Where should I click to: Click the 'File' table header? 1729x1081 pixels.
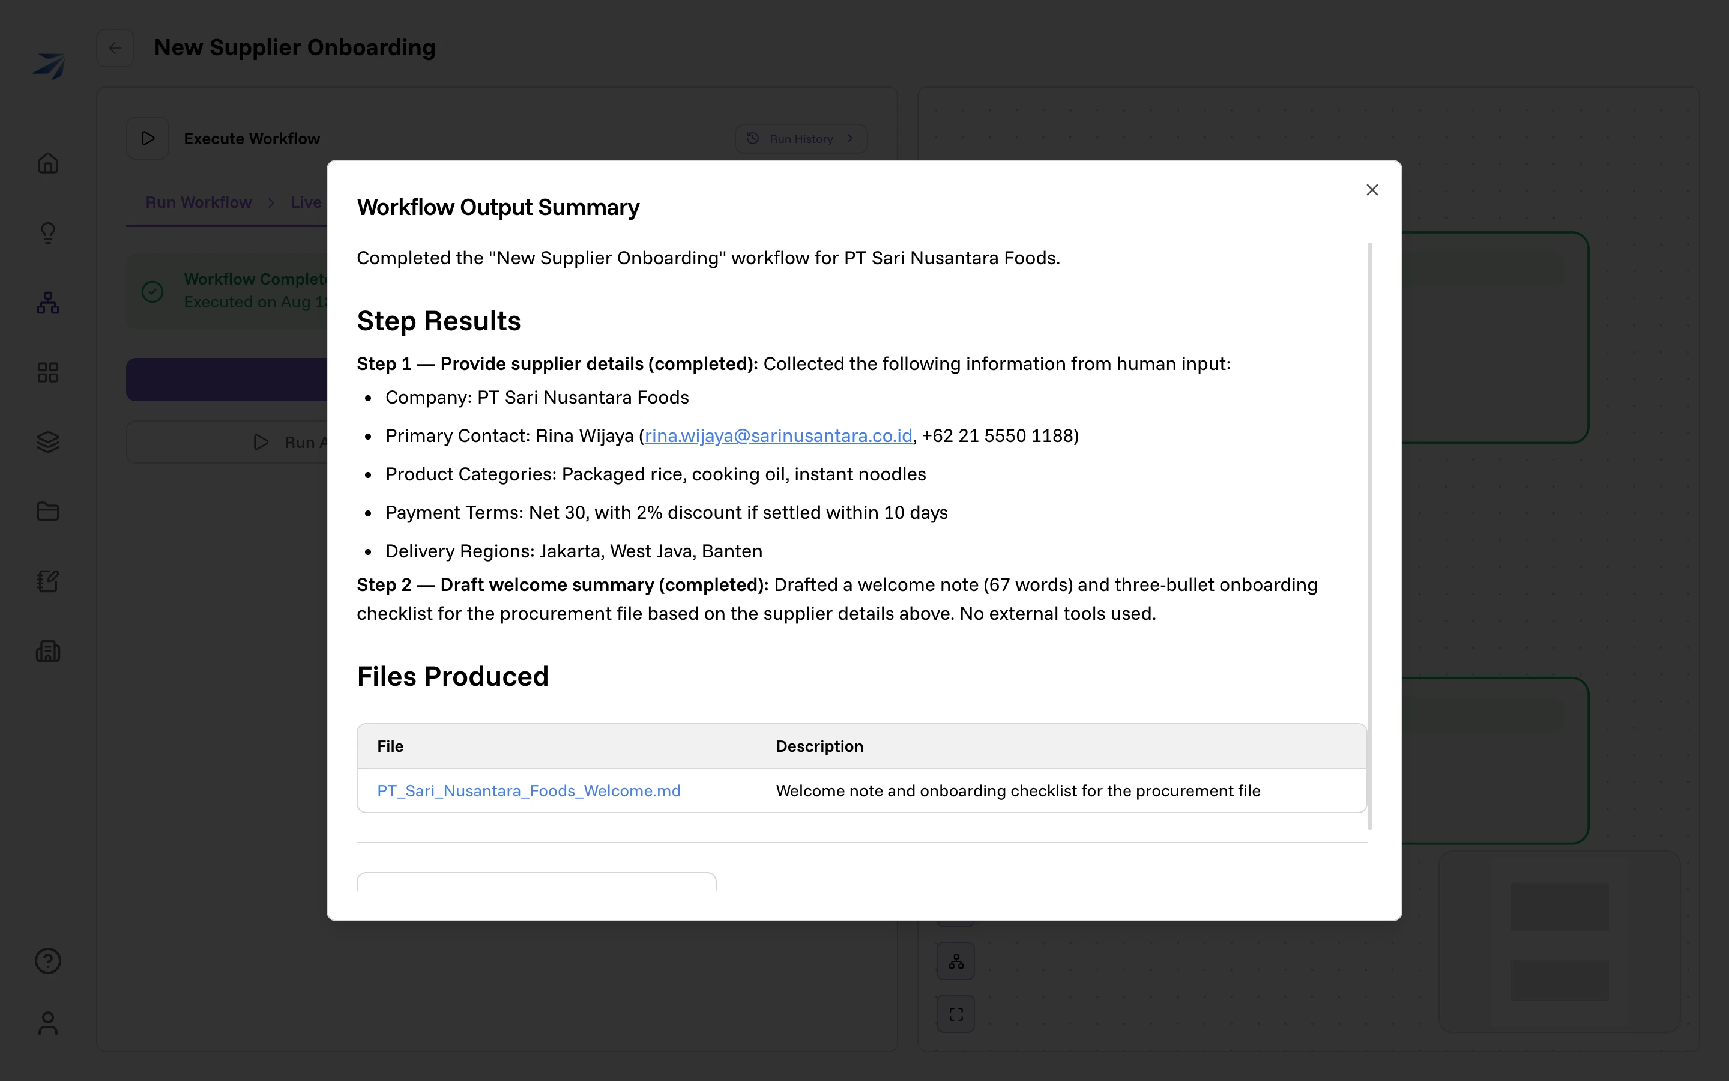point(390,746)
